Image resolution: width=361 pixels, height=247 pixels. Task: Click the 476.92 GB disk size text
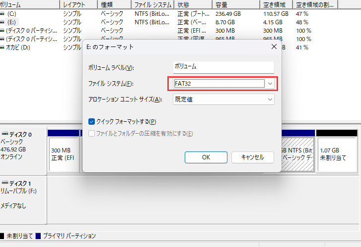pos(13,149)
